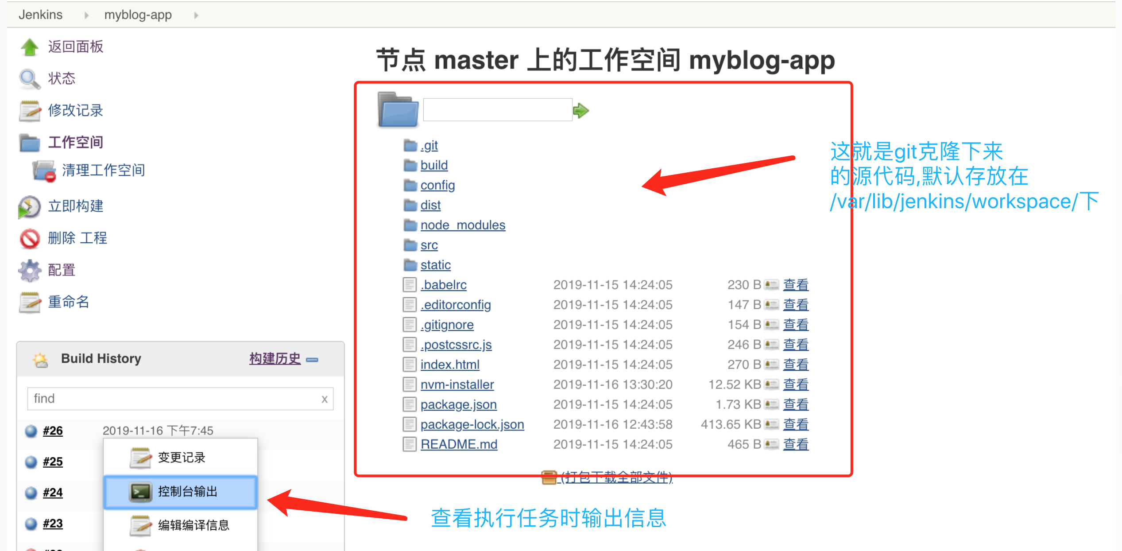Click the magnifier Status icon

coord(30,79)
